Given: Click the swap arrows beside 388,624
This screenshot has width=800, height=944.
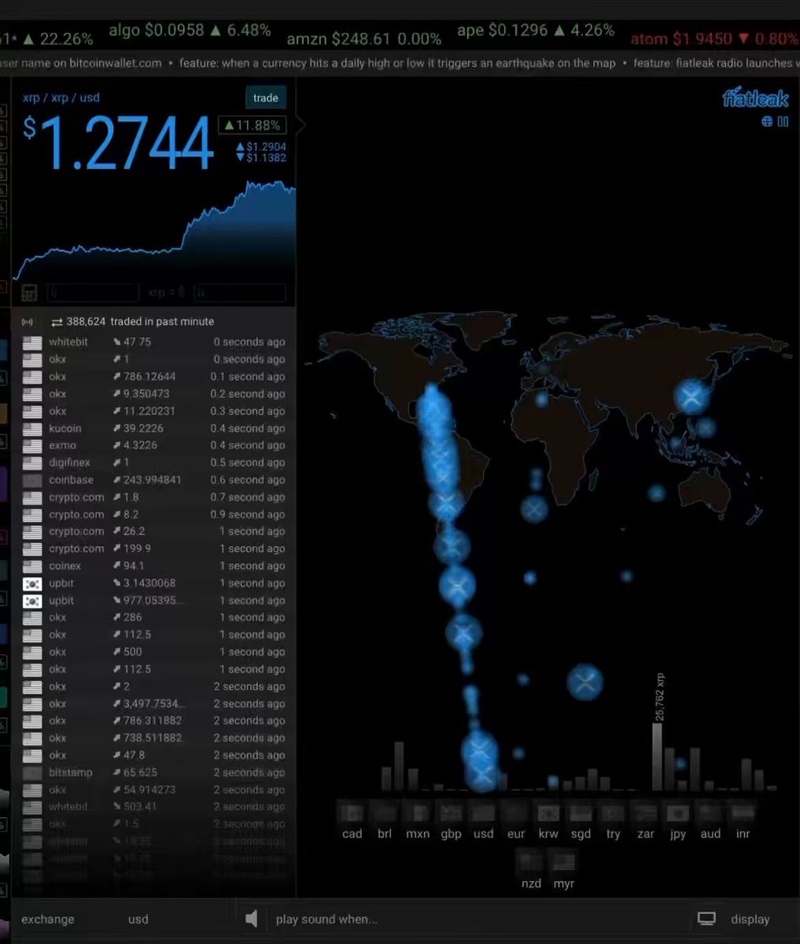Looking at the screenshot, I should tap(57, 322).
